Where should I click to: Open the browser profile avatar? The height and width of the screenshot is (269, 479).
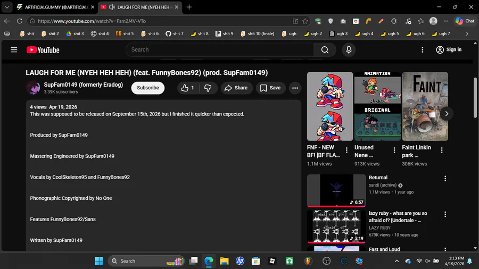(x=433, y=21)
